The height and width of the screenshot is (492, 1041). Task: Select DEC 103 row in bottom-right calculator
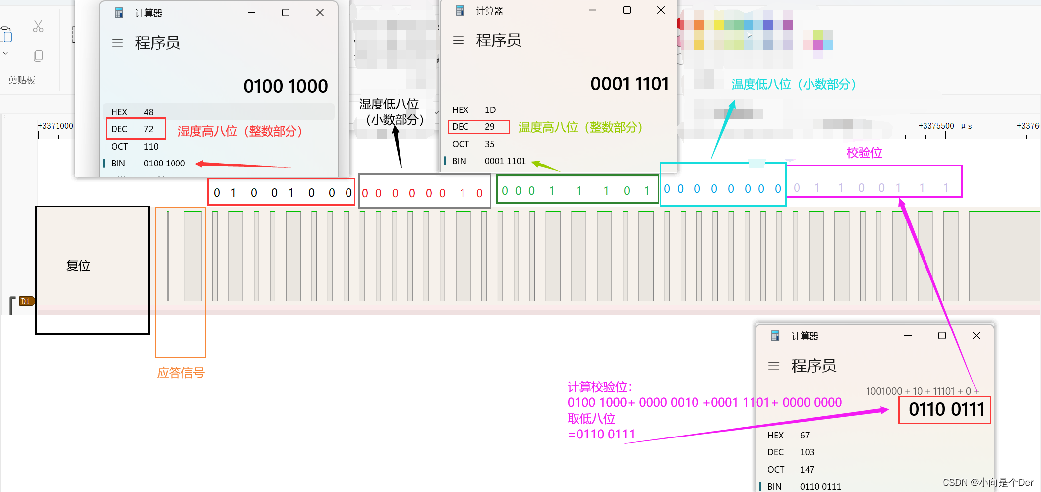point(875,452)
